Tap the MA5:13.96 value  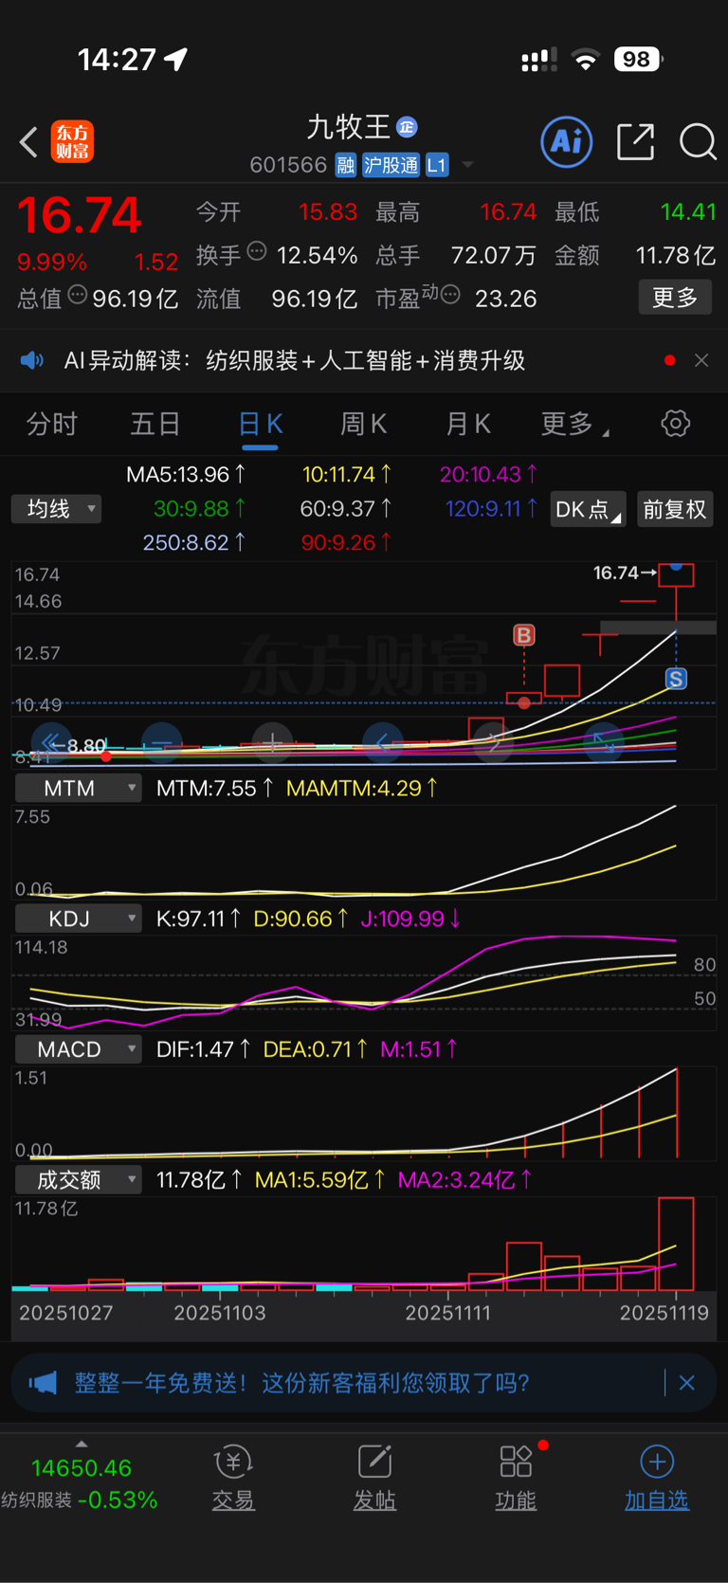(187, 474)
